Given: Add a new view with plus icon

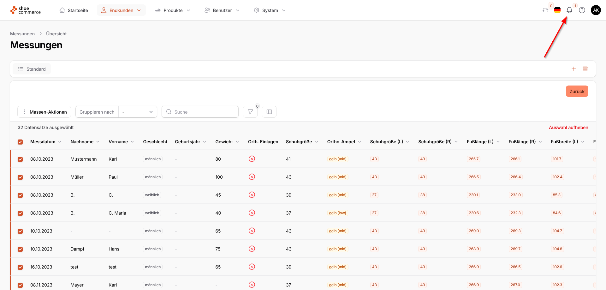Looking at the screenshot, I should [574, 69].
